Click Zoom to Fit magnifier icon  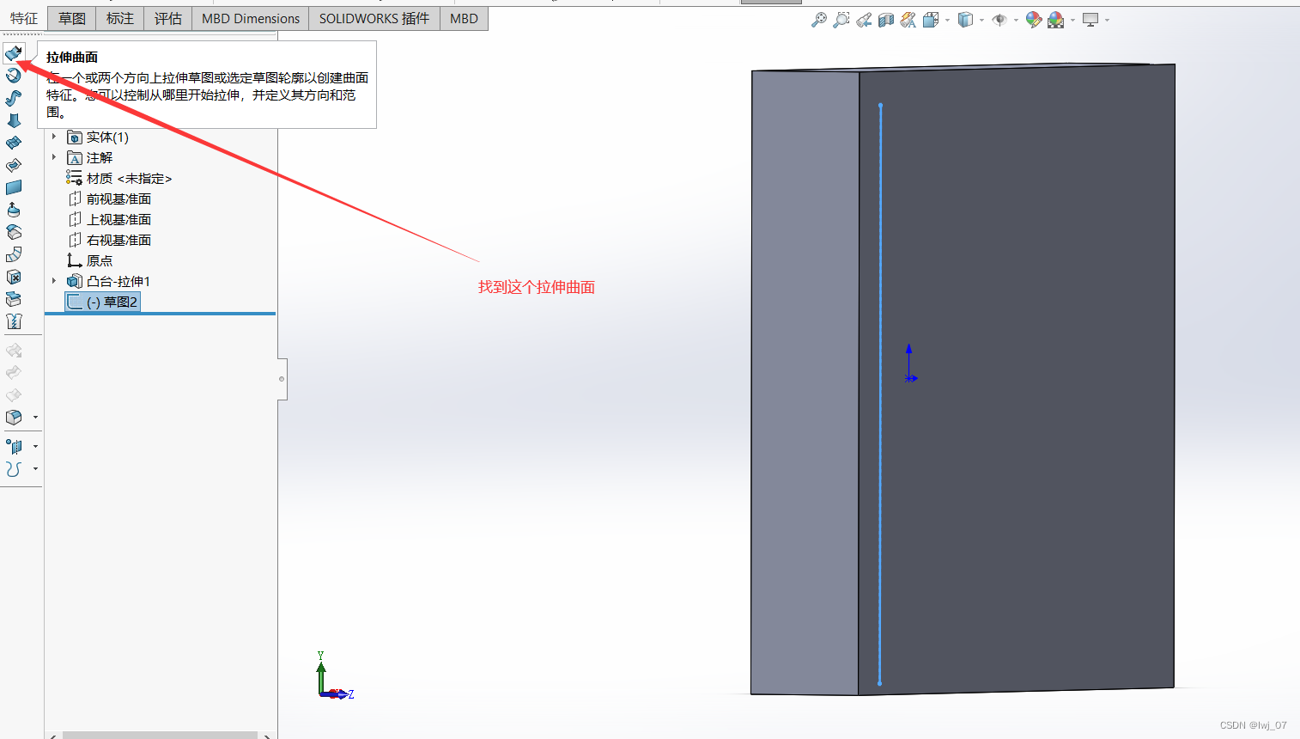[x=819, y=20]
